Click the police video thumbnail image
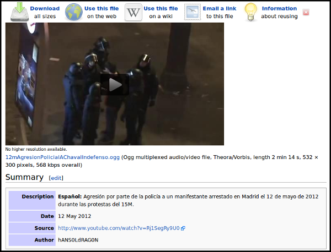 [55, 55]
